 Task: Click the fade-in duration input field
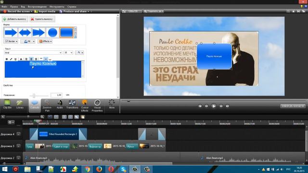[56, 95]
